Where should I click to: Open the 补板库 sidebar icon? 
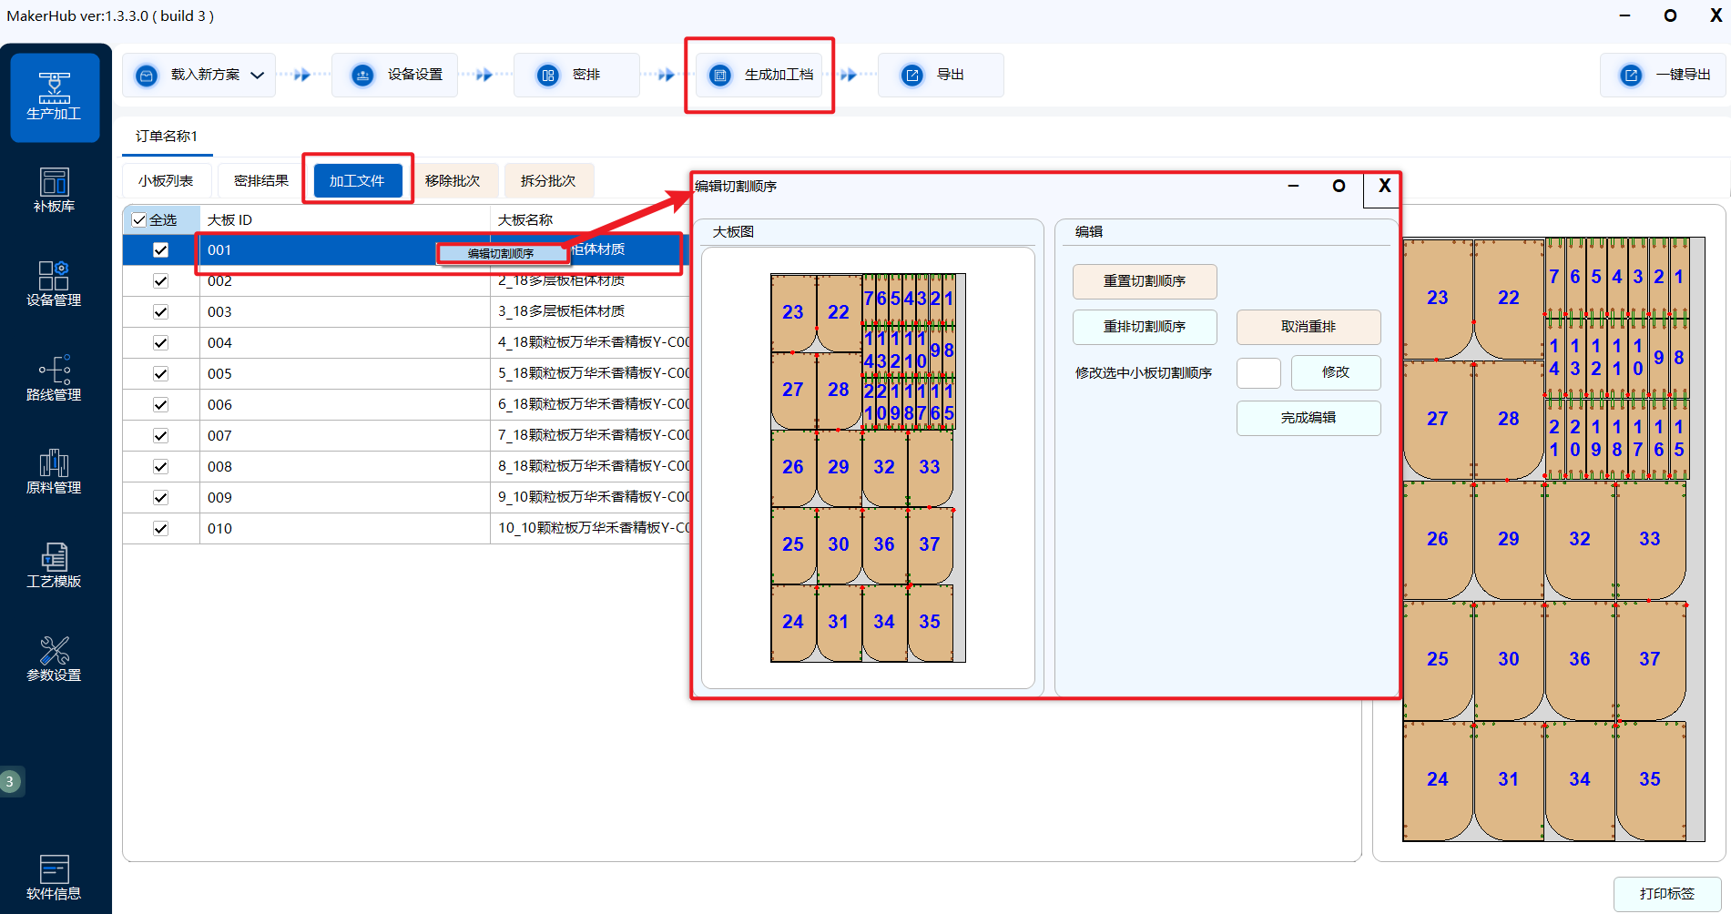[55, 190]
